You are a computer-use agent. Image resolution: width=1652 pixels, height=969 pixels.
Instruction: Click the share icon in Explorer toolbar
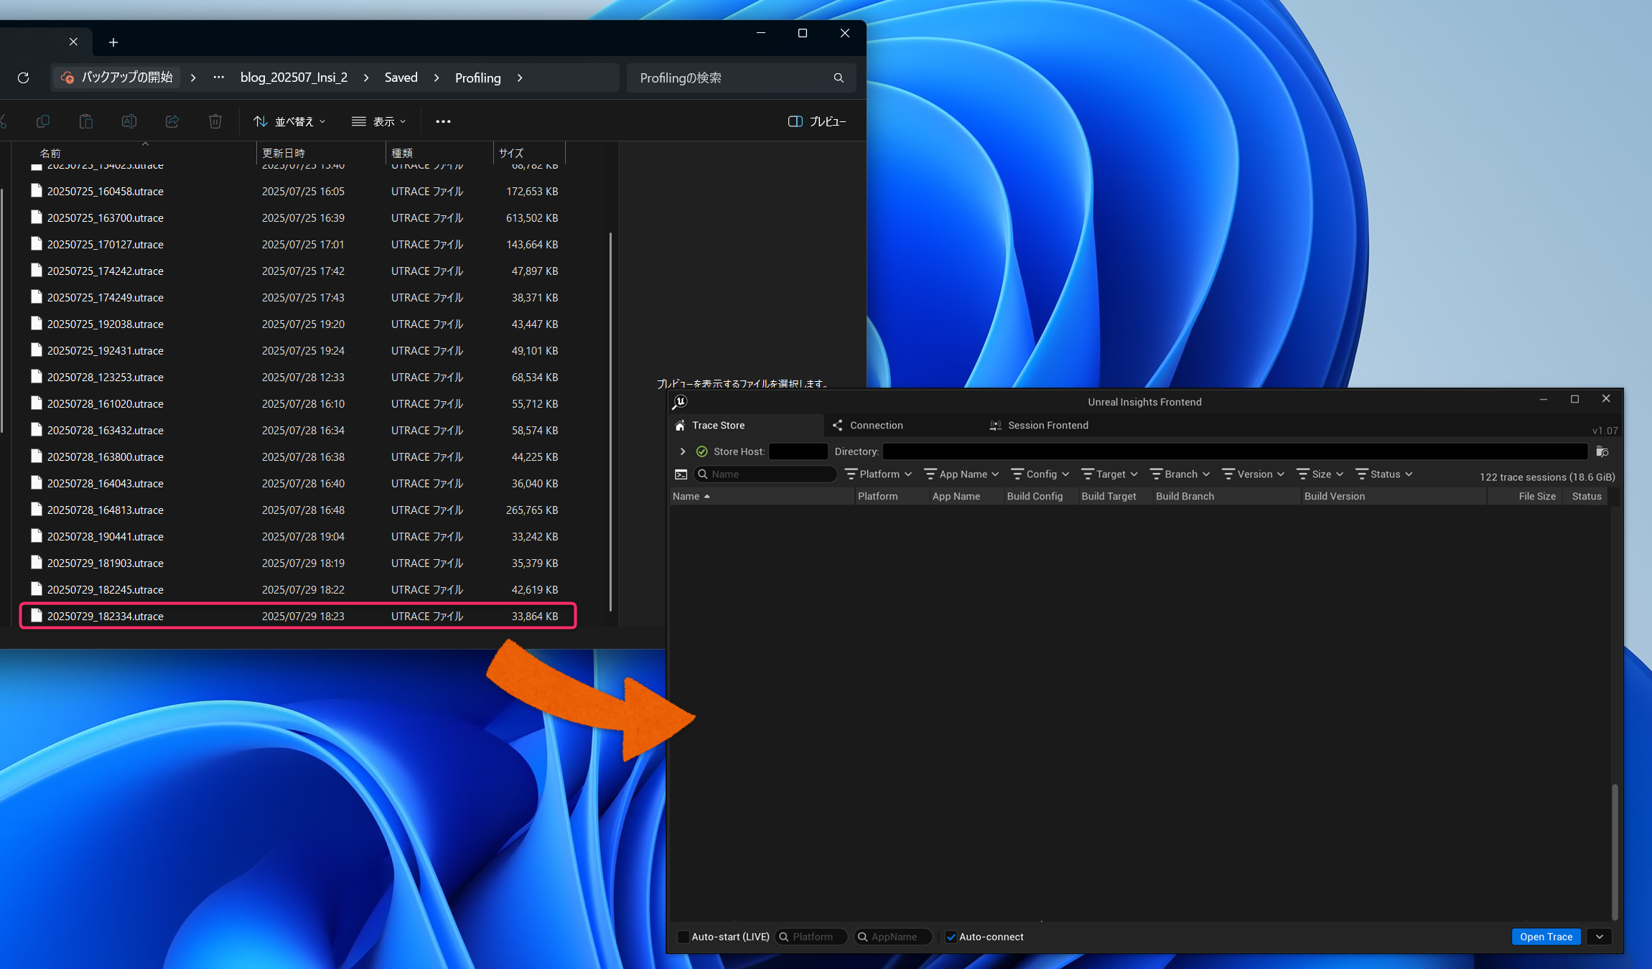point(172,121)
